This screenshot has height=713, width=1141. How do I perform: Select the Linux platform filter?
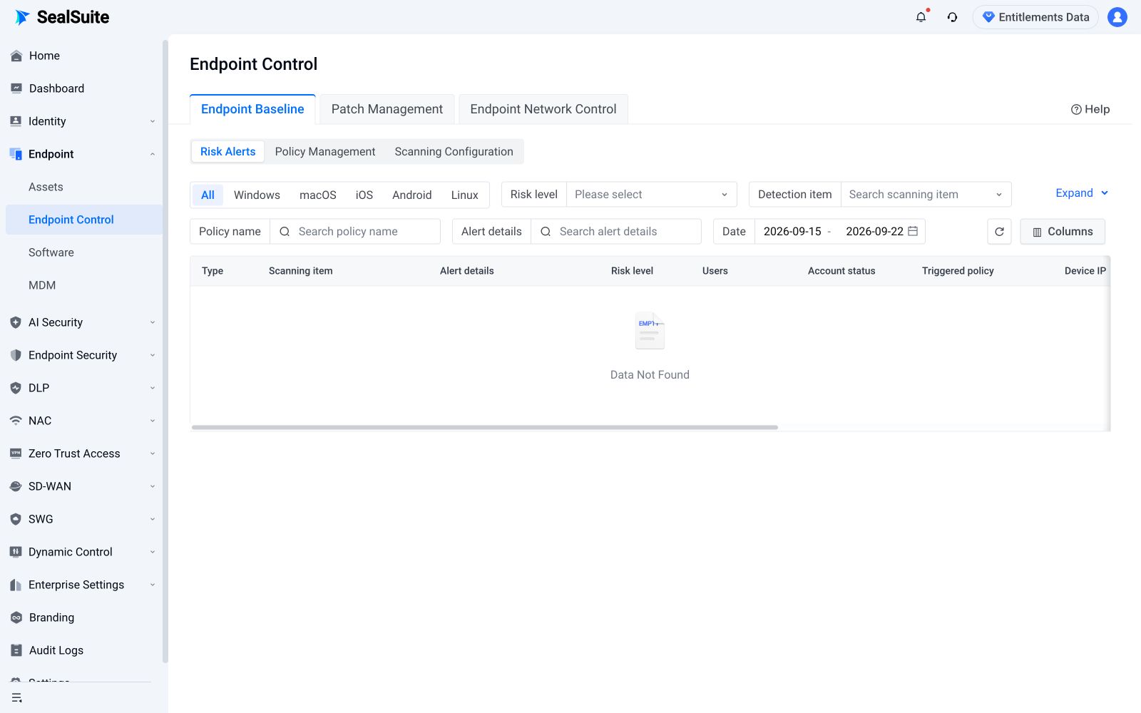[464, 195]
